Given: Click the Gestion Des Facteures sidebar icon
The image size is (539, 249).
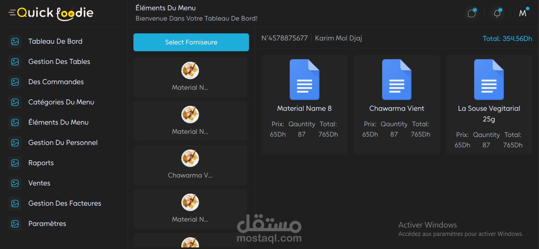Looking at the screenshot, I should (15, 203).
